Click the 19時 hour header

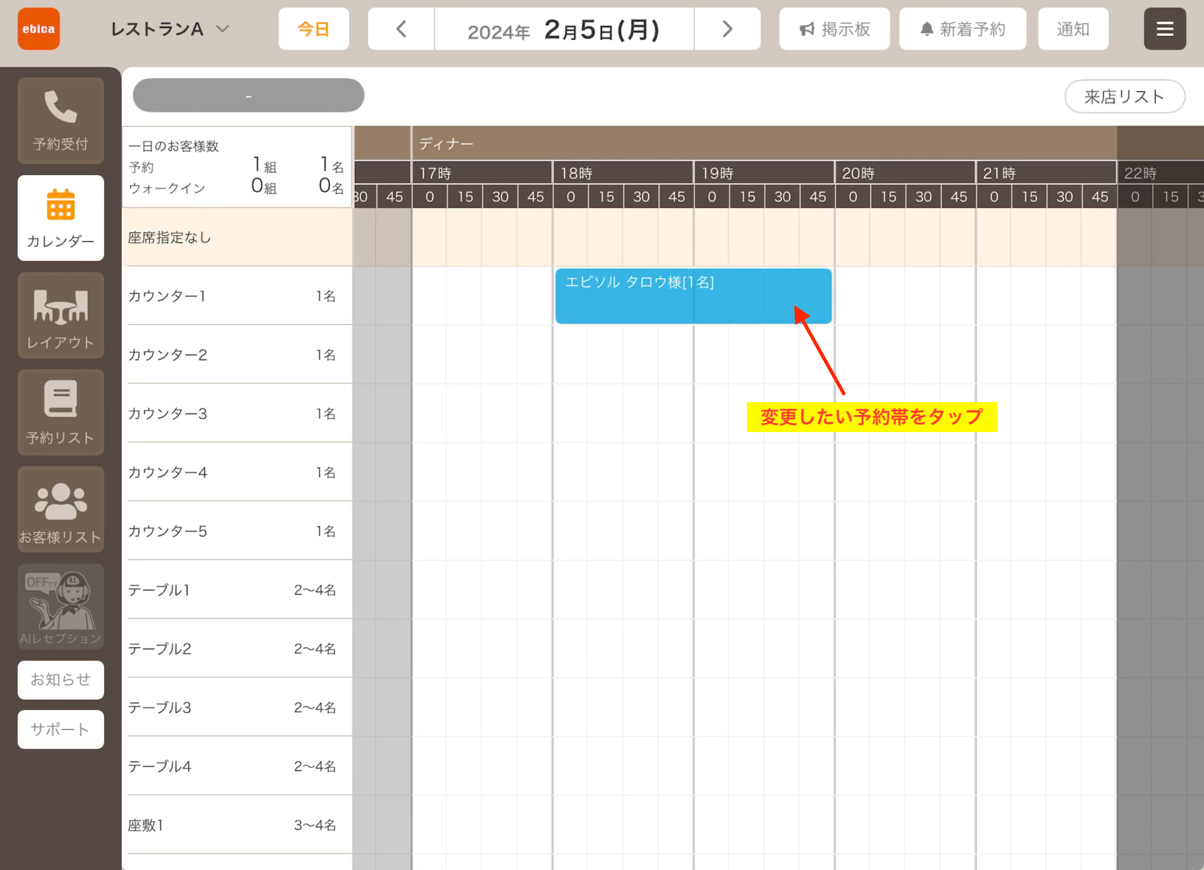[x=764, y=173]
